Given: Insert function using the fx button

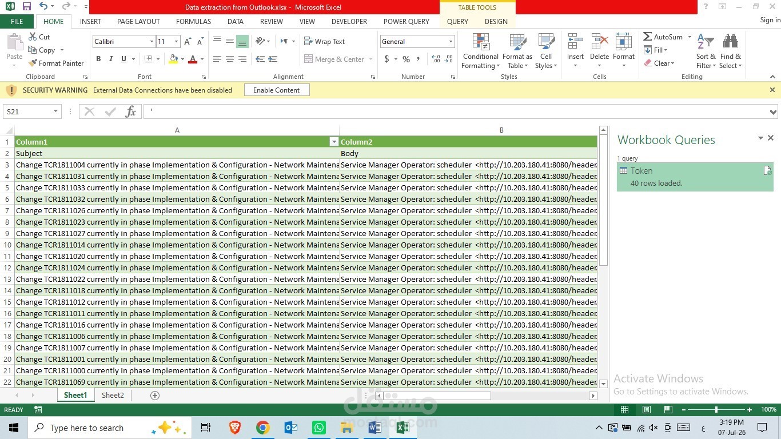Looking at the screenshot, I should click(x=130, y=111).
